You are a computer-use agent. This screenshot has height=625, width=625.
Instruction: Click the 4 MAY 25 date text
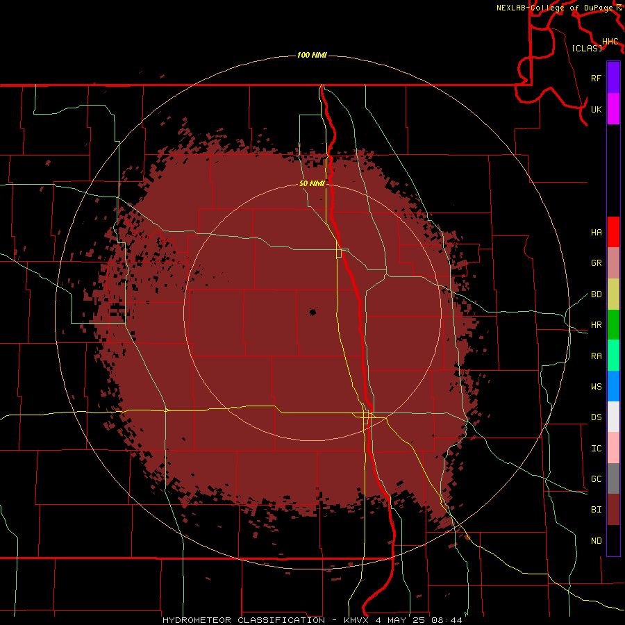coord(400,620)
